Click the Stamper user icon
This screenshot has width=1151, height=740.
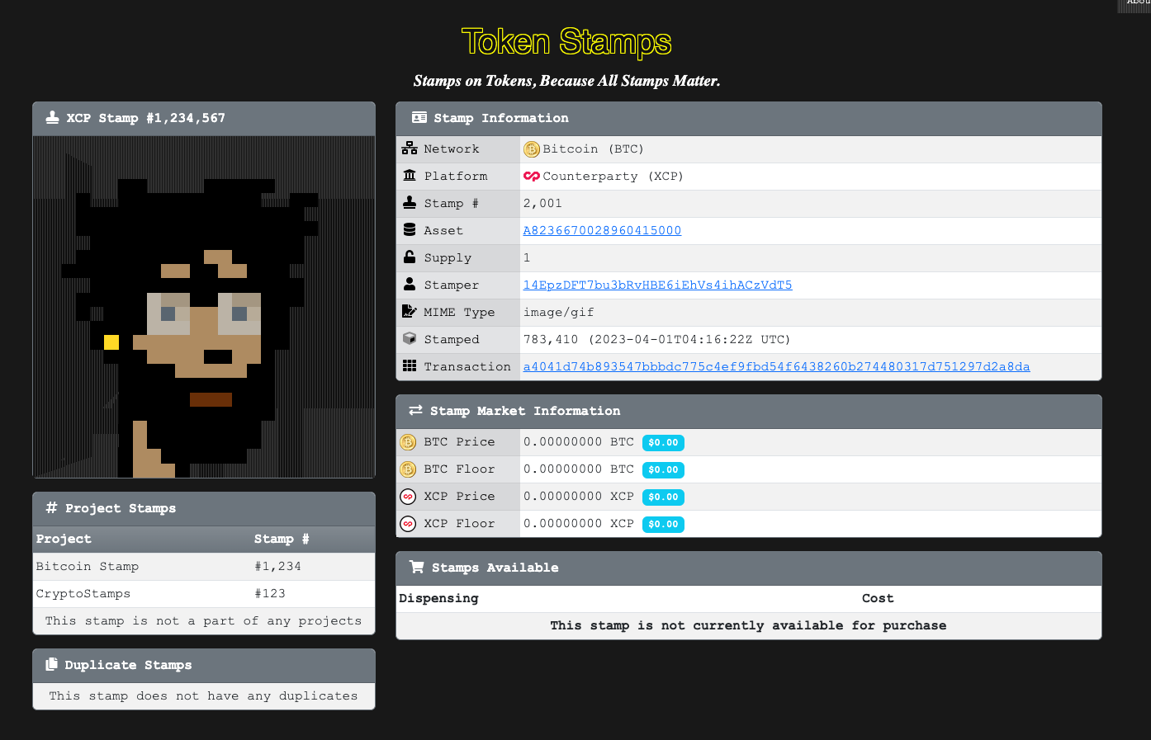(x=410, y=284)
